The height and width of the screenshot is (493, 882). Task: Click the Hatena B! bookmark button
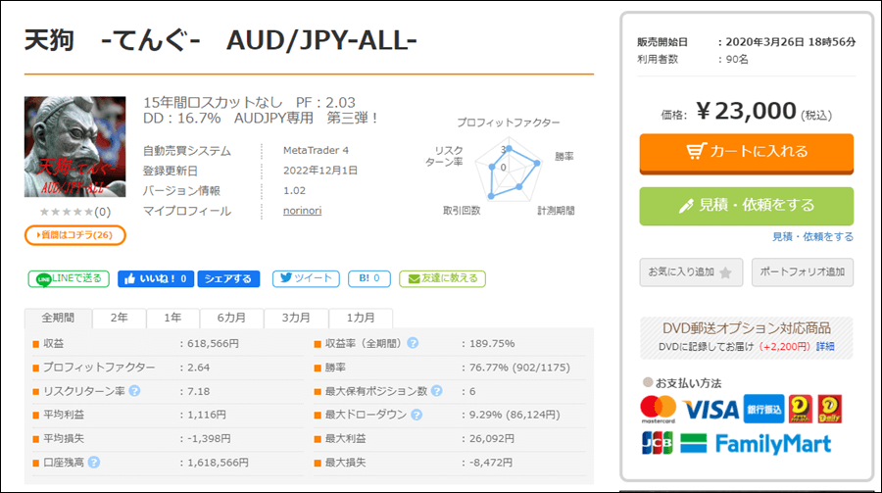pos(369,278)
